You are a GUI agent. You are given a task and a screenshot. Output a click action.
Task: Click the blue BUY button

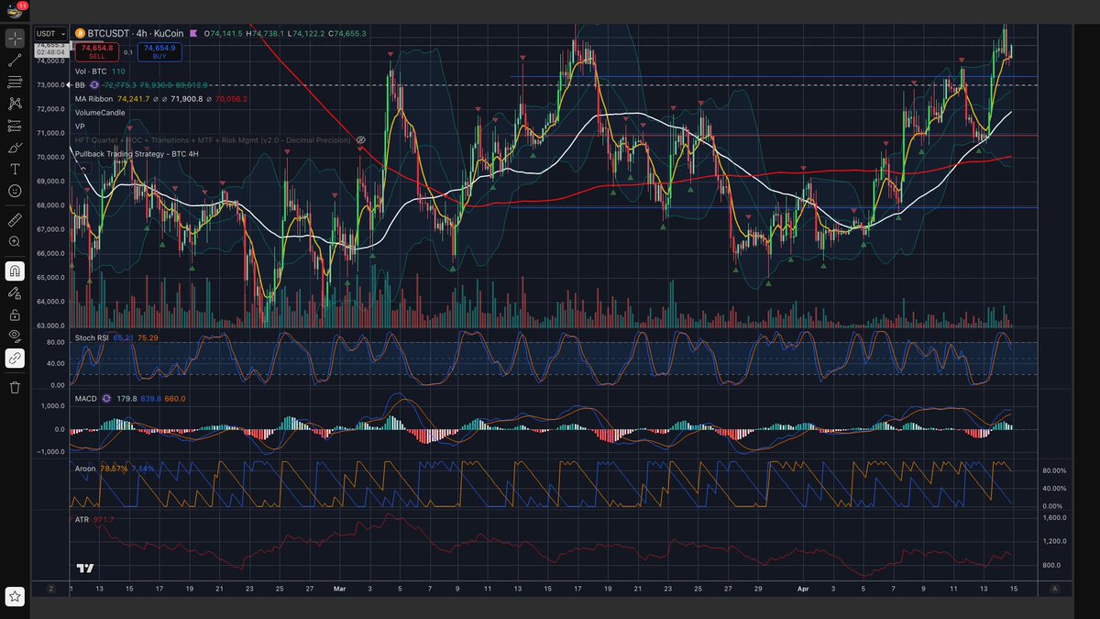159,51
